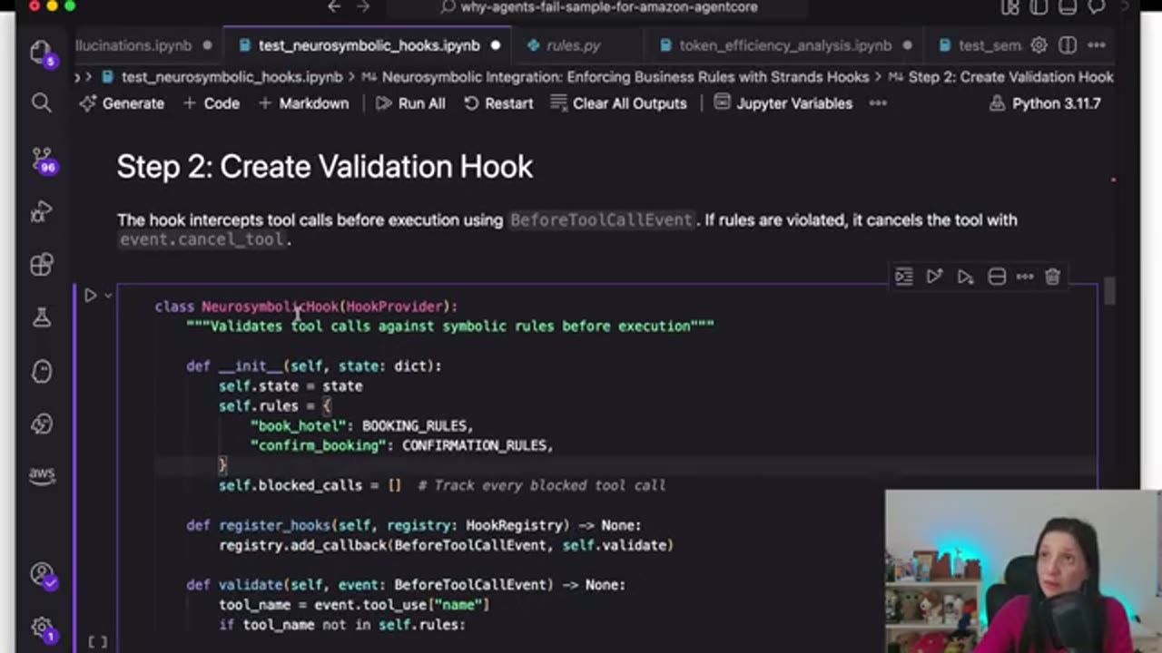Open the Run and Debug view
The height and width of the screenshot is (653, 1162).
(41, 213)
